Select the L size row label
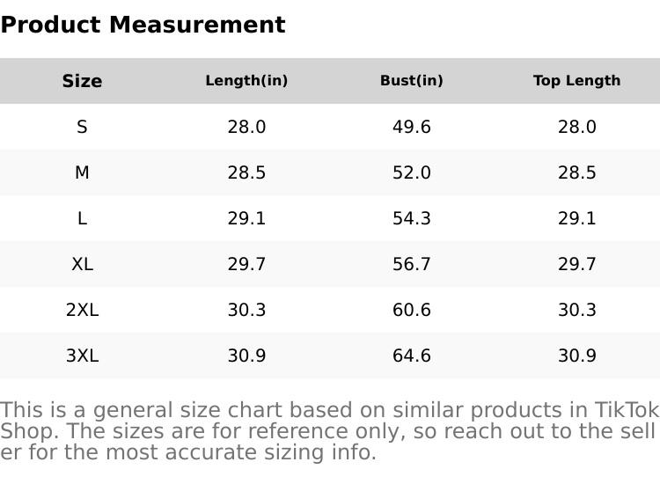 click(x=82, y=218)
